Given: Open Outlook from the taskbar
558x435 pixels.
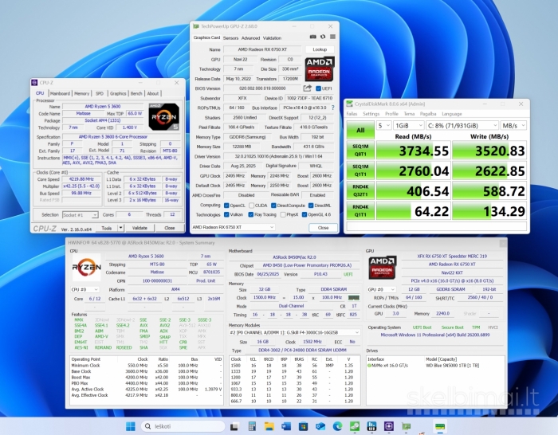Looking at the screenshot, I should [320, 426].
